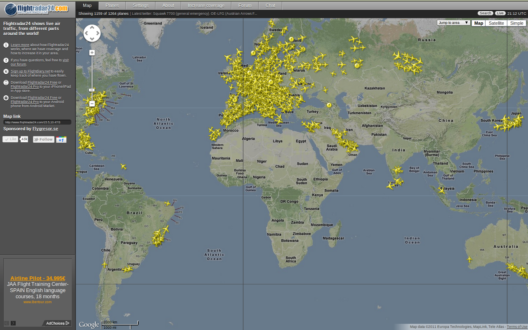
Task: Select the plane on Chile-Argentina border
Action: (104, 264)
